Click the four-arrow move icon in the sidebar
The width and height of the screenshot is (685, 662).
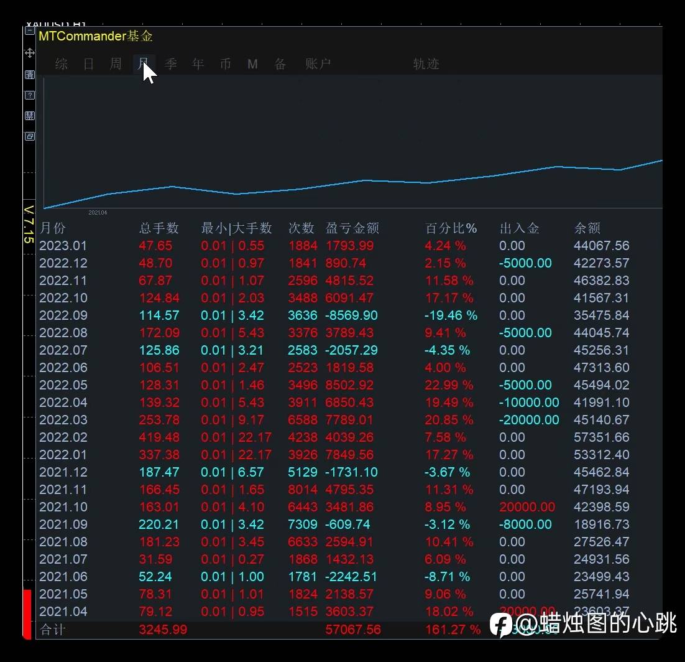tap(29, 53)
